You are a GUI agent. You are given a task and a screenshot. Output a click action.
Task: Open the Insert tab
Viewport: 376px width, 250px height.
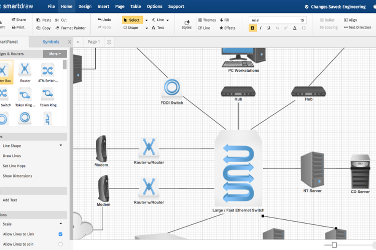(x=103, y=6)
